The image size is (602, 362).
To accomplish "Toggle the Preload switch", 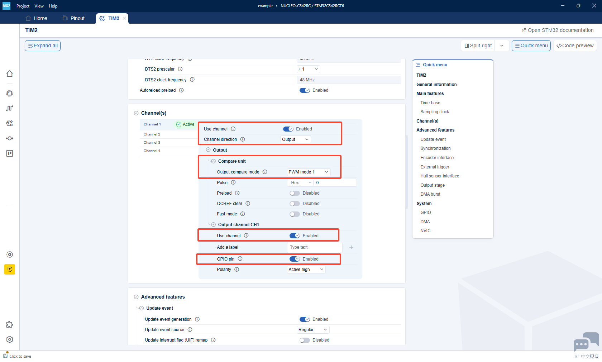I will click(295, 193).
